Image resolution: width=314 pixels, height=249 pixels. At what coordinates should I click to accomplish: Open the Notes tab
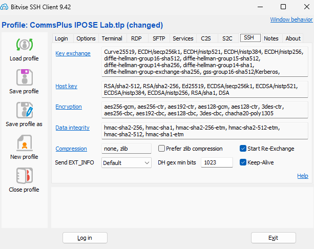pyautogui.click(x=271, y=38)
